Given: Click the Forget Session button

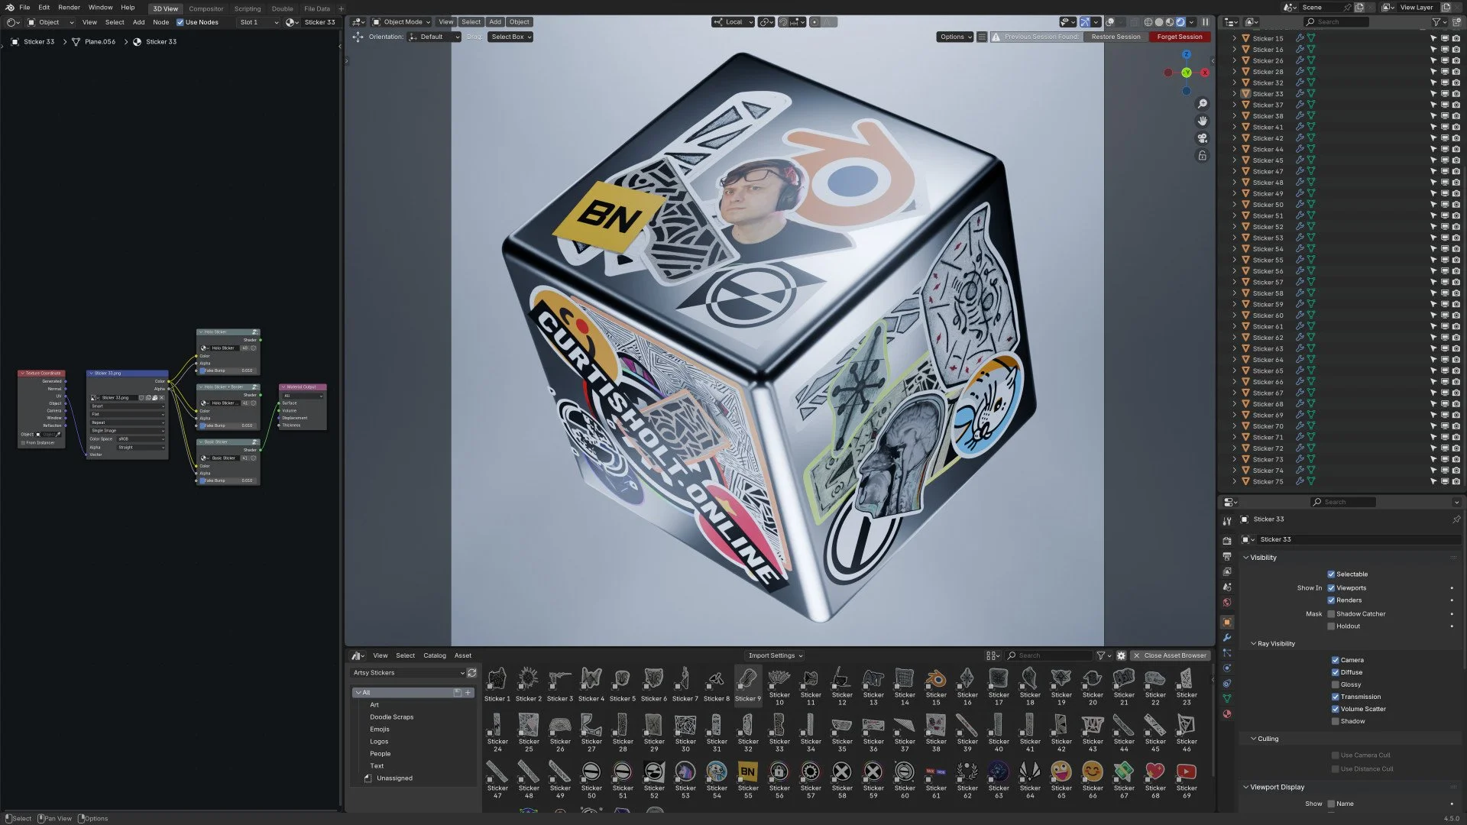Looking at the screenshot, I should [1179, 37].
